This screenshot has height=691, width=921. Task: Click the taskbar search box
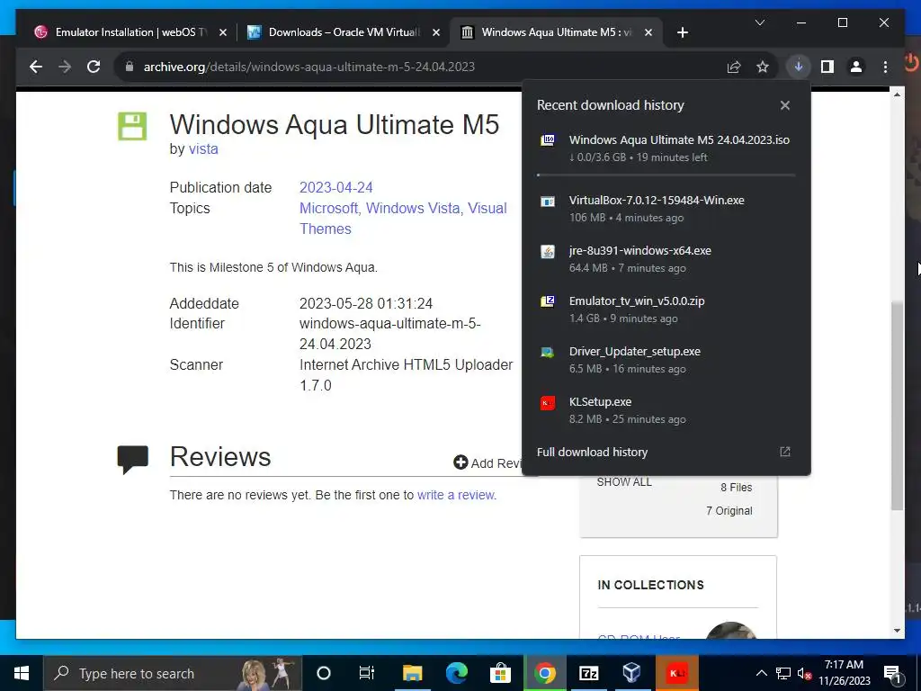pos(172,673)
